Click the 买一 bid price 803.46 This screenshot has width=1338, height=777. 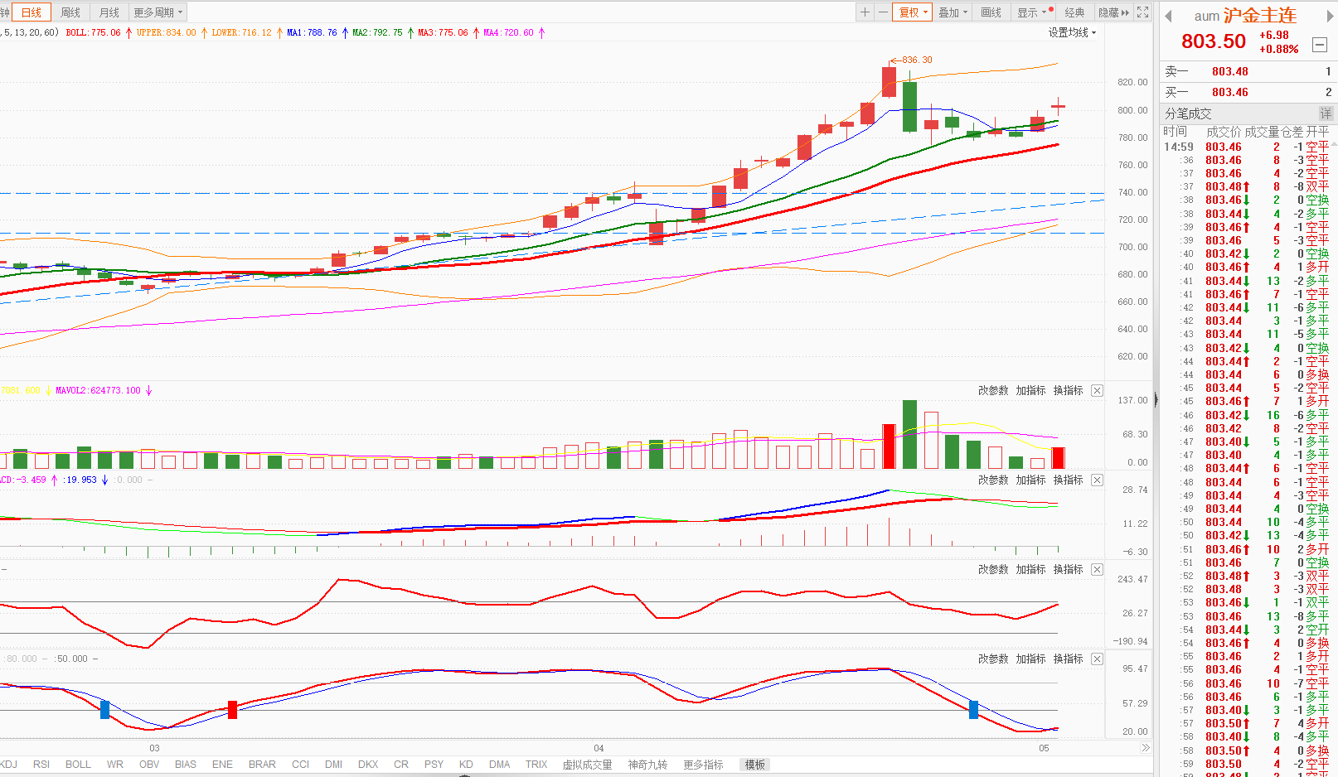tap(1229, 92)
